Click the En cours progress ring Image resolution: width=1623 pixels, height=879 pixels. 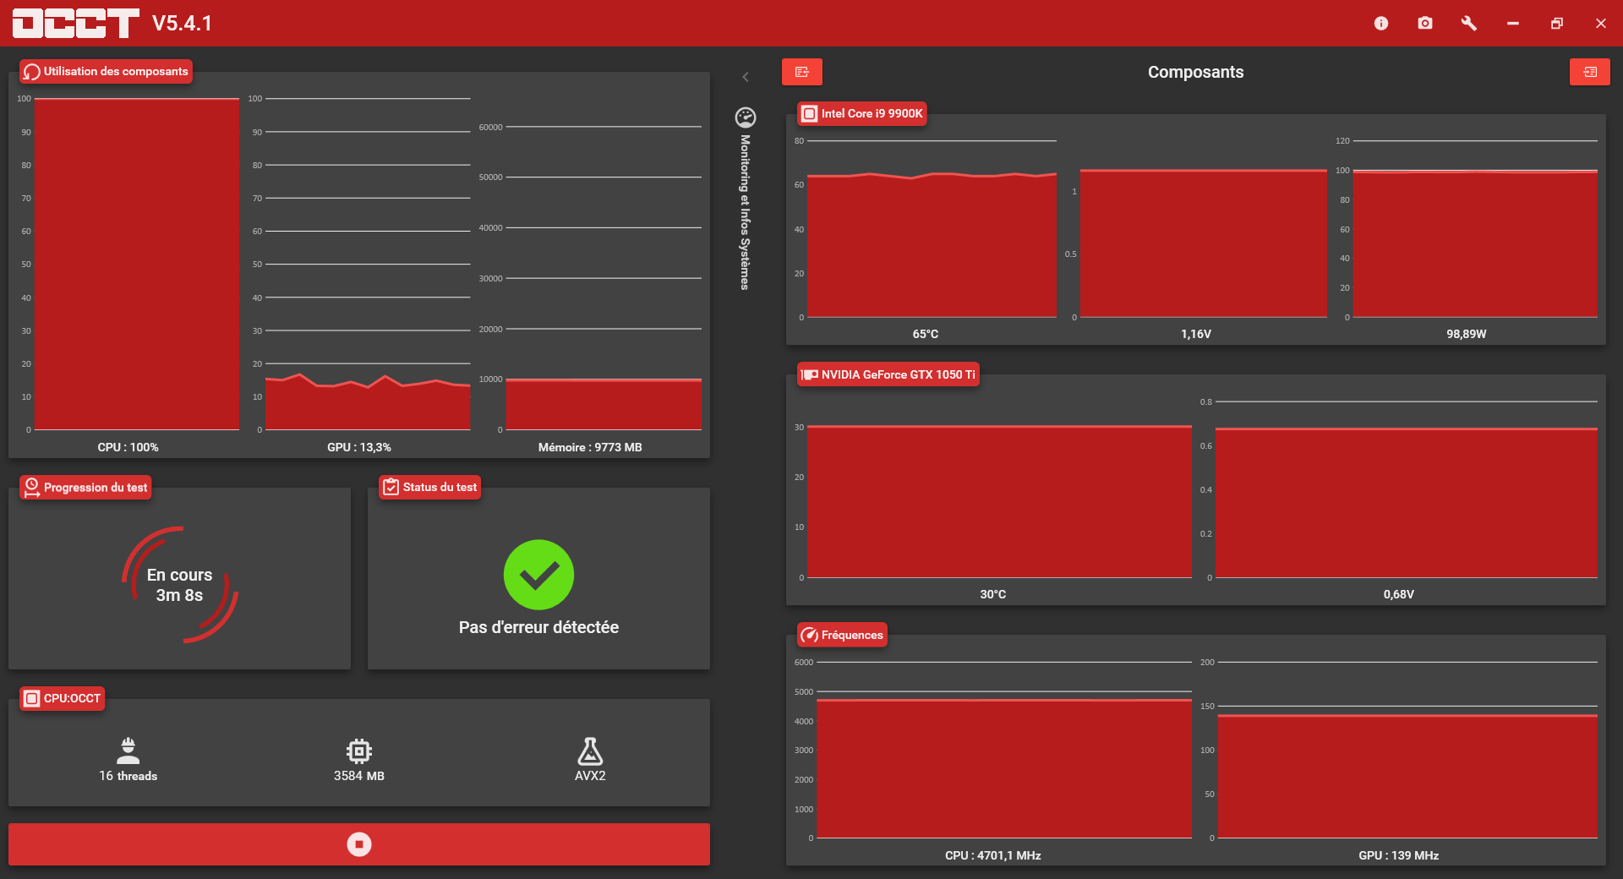coord(180,585)
